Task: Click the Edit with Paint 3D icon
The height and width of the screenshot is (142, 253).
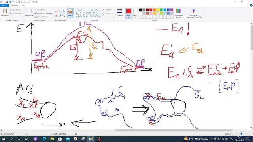Action: coord(194,11)
